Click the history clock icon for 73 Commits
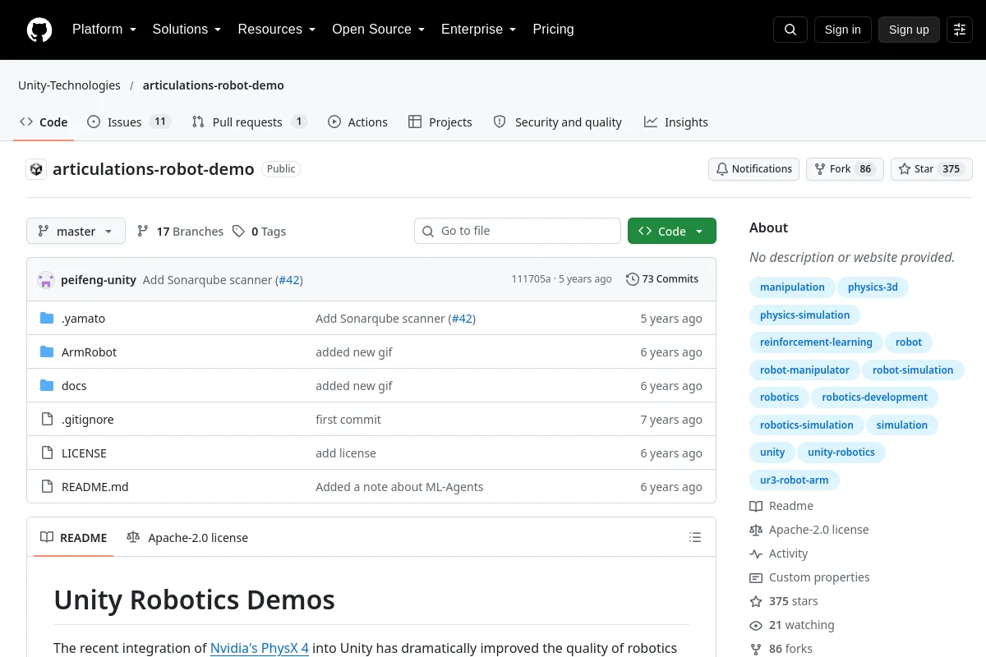The image size is (986, 657). pyautogui.click(x=632, y=279)
